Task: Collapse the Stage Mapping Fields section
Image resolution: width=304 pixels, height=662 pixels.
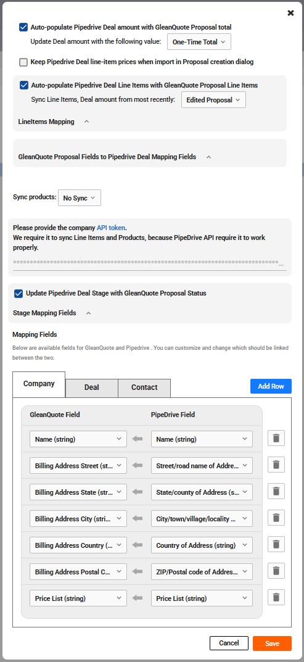Action: coord(88,313)
